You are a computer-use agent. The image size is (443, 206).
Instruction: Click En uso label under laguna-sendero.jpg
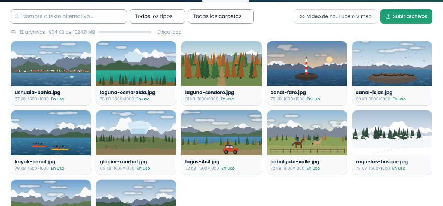coord(228,99)
